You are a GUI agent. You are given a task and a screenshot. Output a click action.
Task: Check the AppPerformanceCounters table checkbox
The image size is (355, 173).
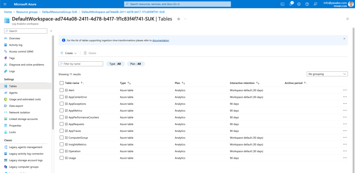coord(61,117)
